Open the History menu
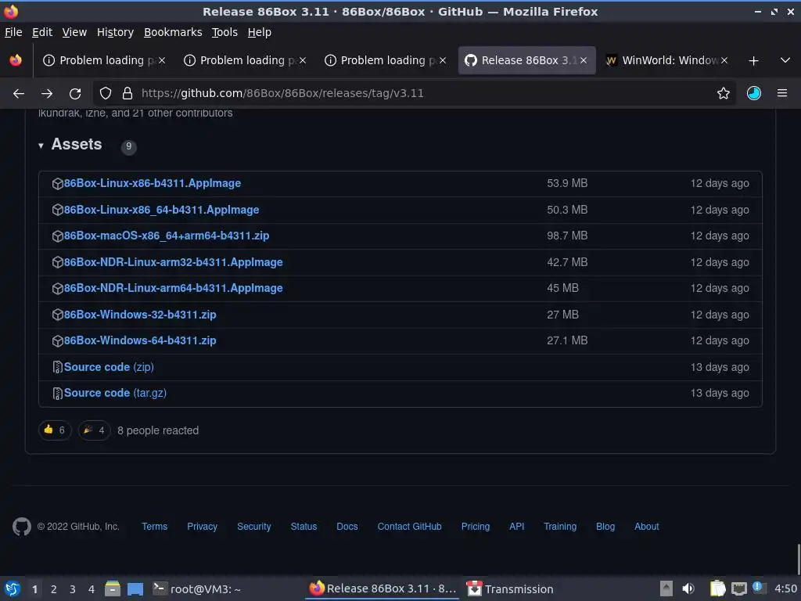Image resolution: width=801 pixels, height=601 pixels. tap(116, 32)
